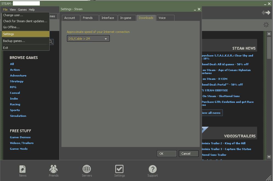
Task: Browse Racing games category
Action: pos(15,104)
